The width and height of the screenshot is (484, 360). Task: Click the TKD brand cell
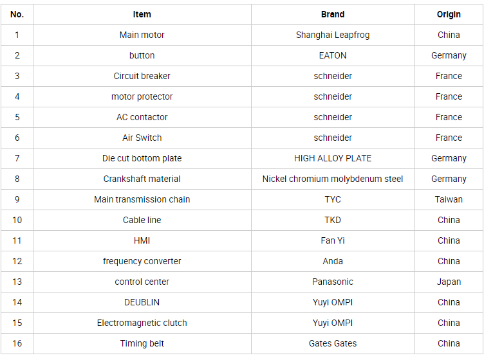333,220
